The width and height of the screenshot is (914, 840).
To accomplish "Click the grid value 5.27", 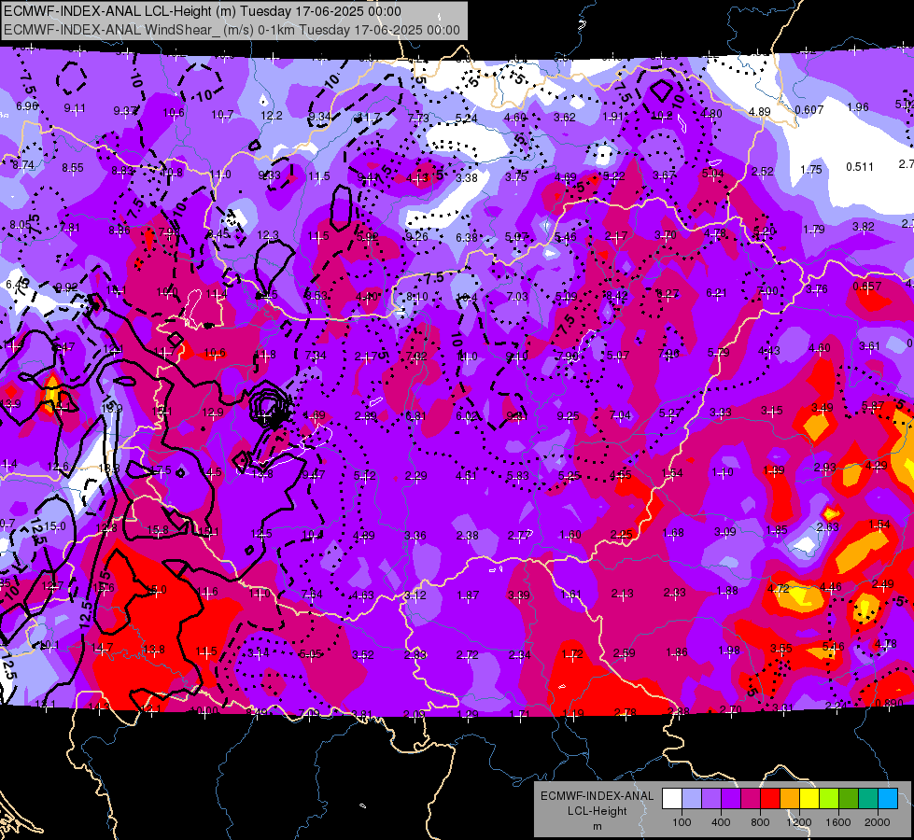I will pos(670,413).
